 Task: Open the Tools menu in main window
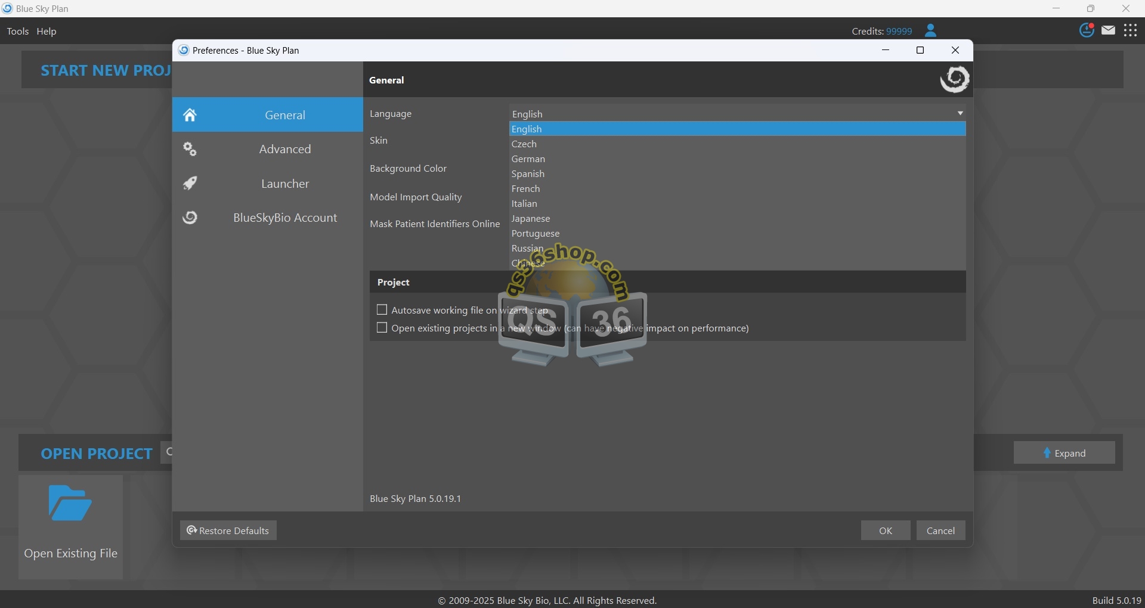(x=18, y=32)
